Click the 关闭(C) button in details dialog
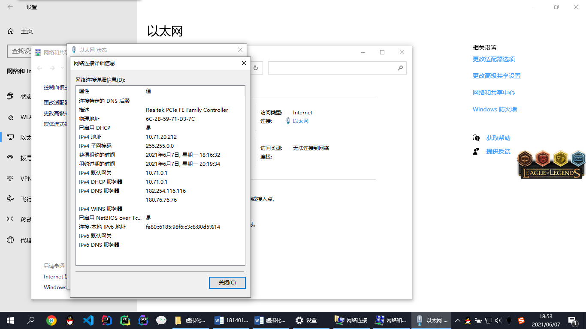Image resolution: width=586 pixels, height=329 pixels. click(x=227, y=283)
